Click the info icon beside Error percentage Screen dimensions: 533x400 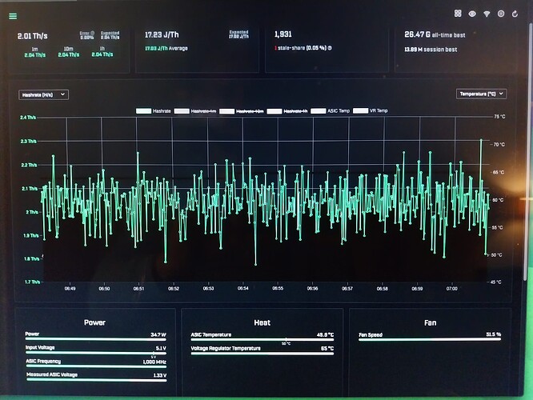pyautogui.click(x=93, y=34)
